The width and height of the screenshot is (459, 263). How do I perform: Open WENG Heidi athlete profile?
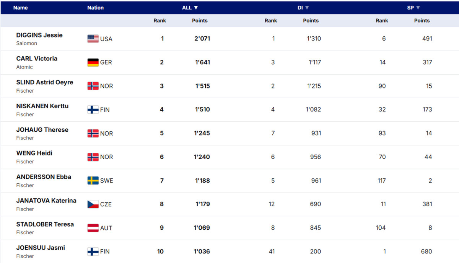click(34, 153)
